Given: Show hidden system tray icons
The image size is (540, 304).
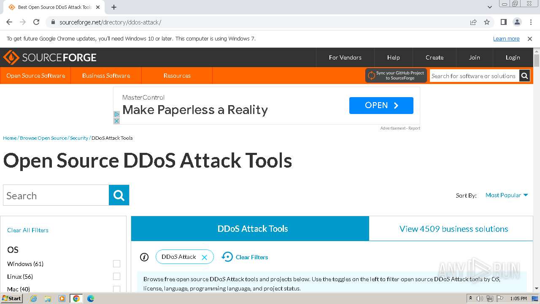Looking at the screenshot, I should 470,299.
